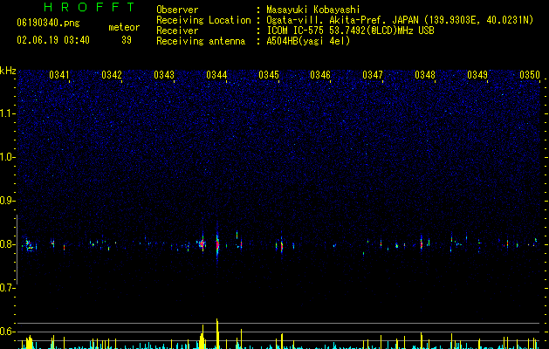Image resolution: width=549 pixels, height=349 pixels.
Task: Click the 0345 time marker
Action: (x=269, y=75)
